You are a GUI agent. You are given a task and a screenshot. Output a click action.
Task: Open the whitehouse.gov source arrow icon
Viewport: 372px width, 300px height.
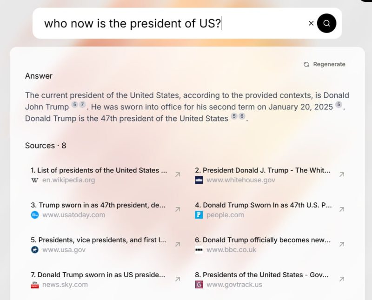pos(342,175)
